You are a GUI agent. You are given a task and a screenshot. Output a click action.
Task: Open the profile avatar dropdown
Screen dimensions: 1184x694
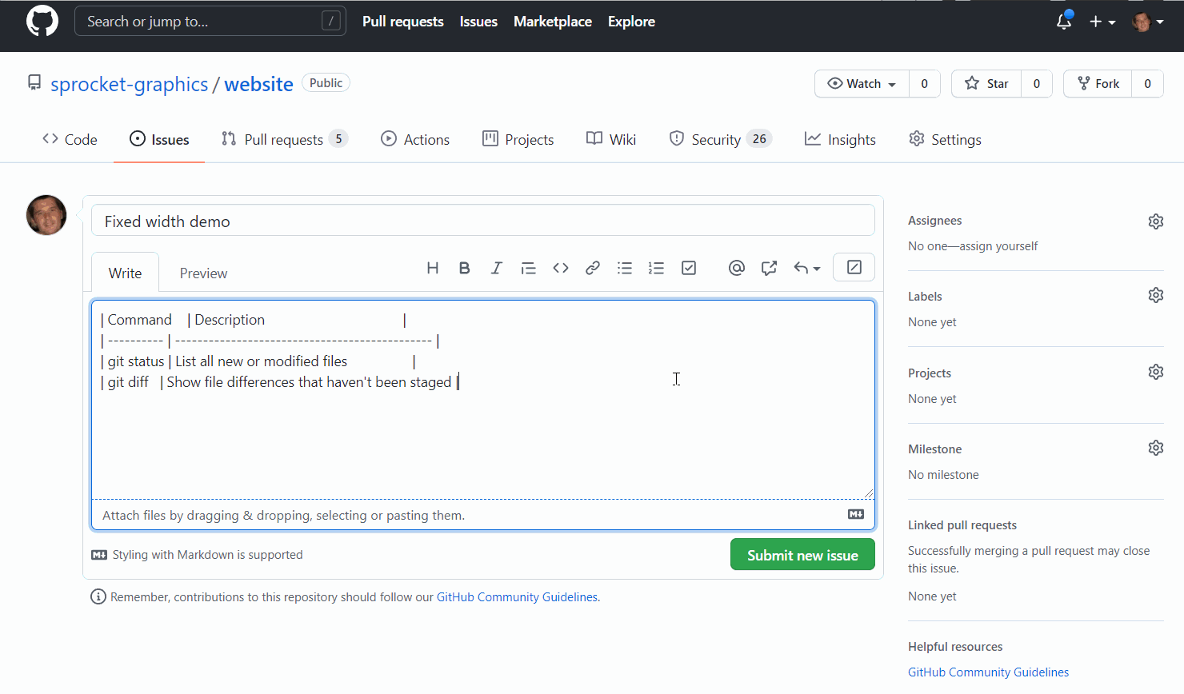tap(1147, 22)
